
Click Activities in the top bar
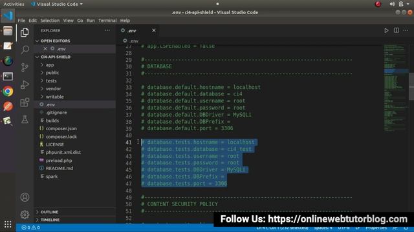(14, 4)
